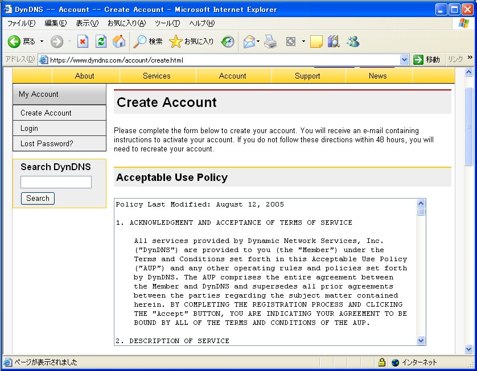Open the ツール(T) menu
The image size is (477, 371).
pos(167,23)
